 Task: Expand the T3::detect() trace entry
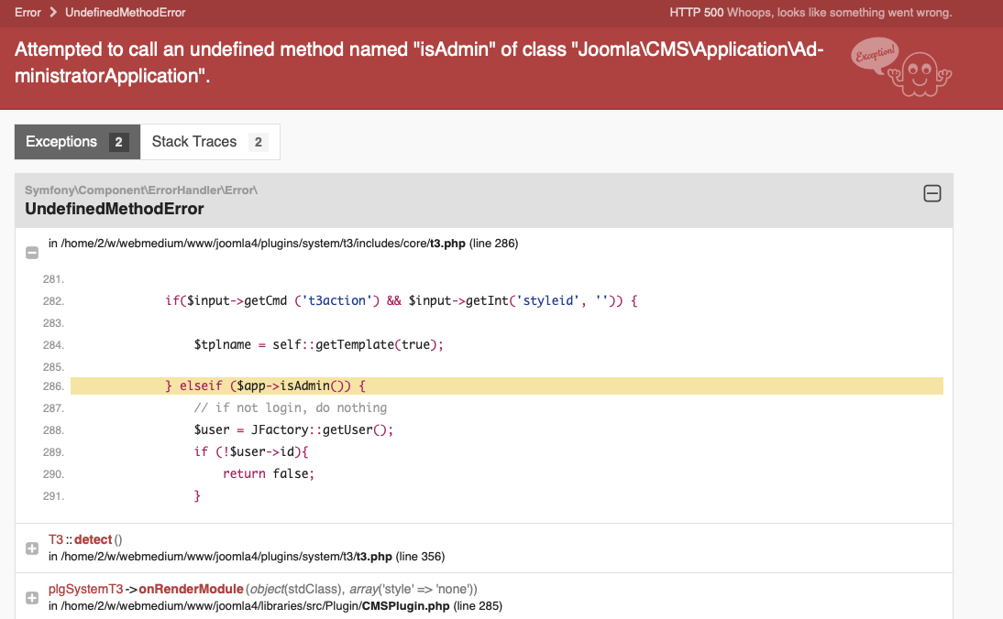pyautogui.click(x=32, y=548)
